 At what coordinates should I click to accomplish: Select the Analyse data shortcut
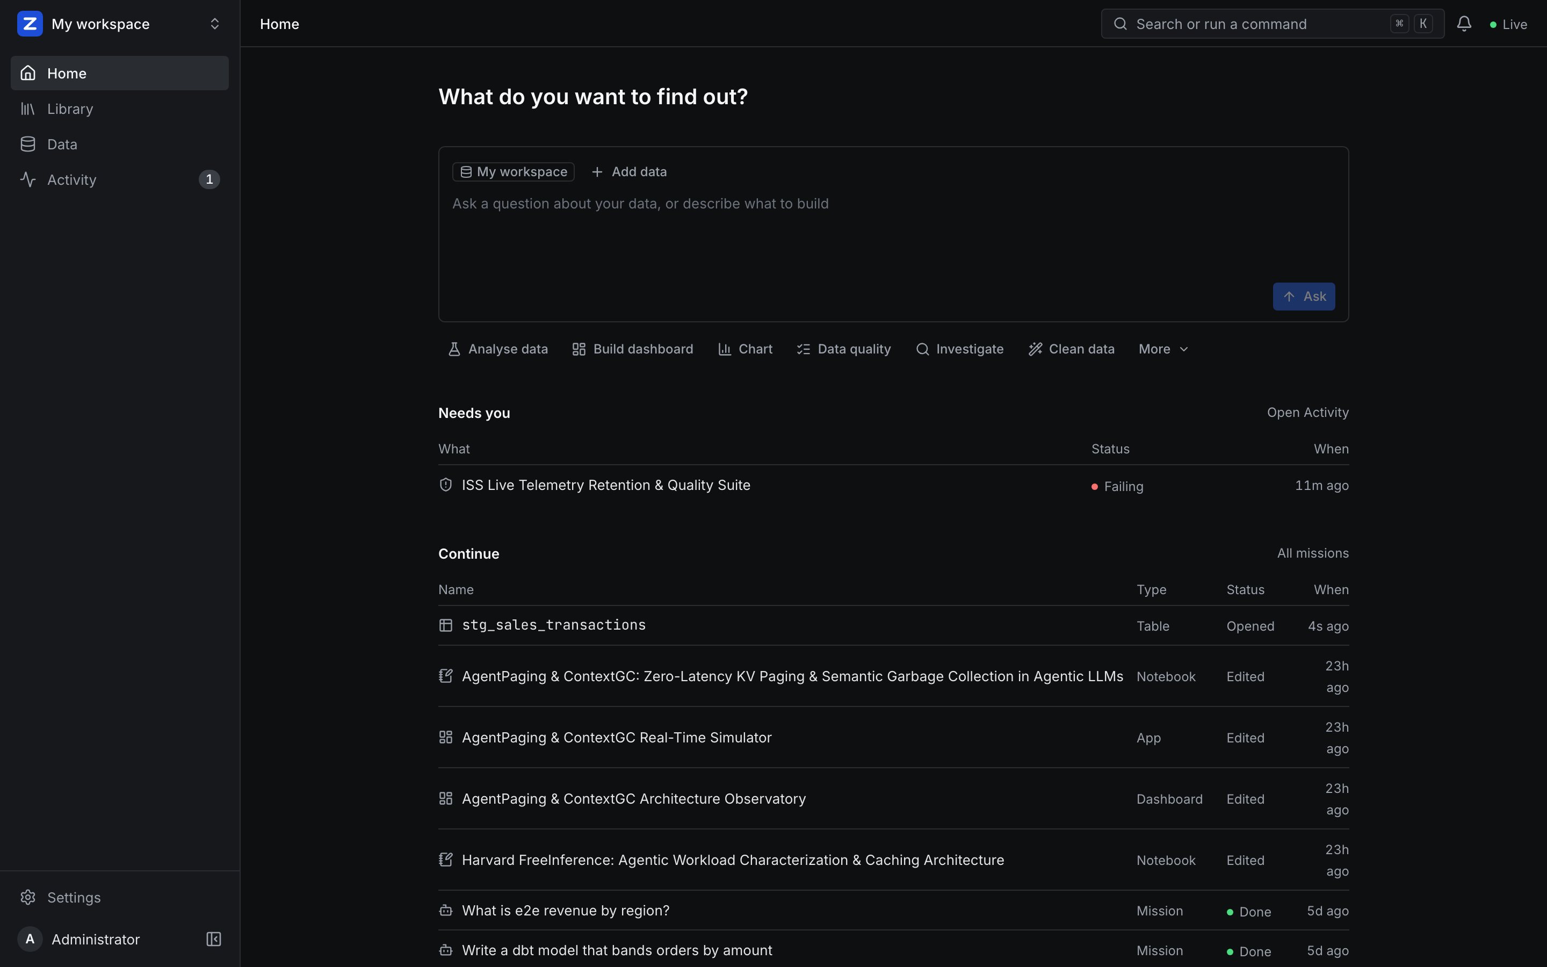click(x=497, y=349)
